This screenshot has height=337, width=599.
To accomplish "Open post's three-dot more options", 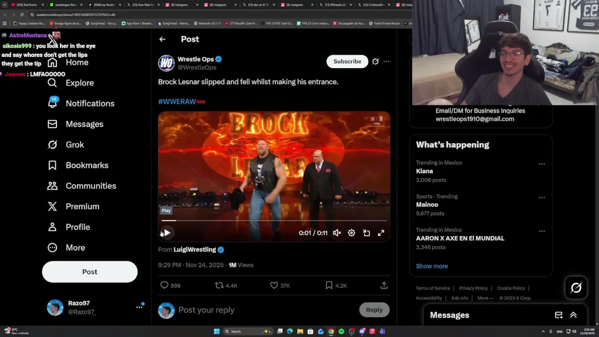I will click(x=386, y=61).
